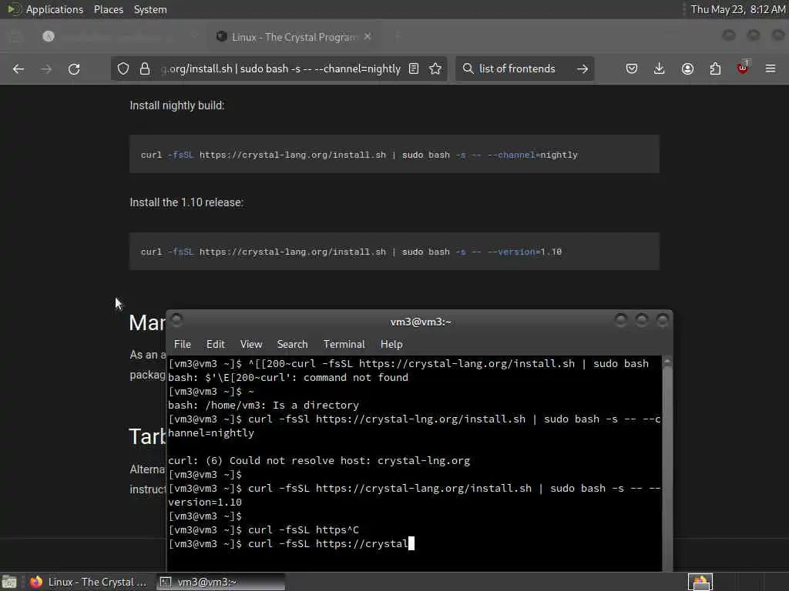Viewport: 789px width, 591px height.
Task: Submit search with the arrow button
Action: (x=583, y=68)
